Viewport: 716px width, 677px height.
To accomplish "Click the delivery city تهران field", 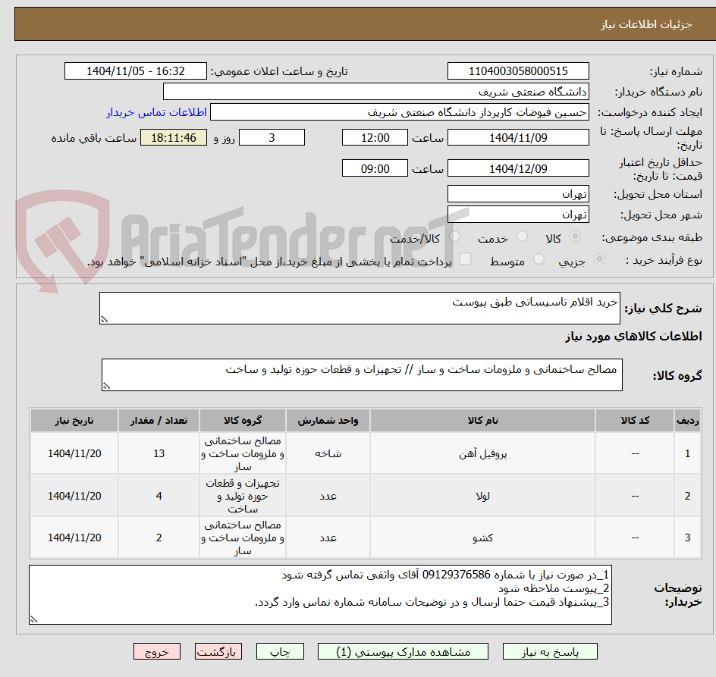I will click(518, 215).
